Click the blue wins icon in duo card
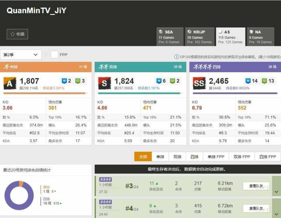 point(159,81)
